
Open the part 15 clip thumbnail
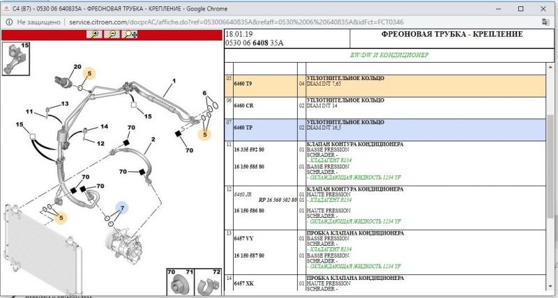(16, 57)
